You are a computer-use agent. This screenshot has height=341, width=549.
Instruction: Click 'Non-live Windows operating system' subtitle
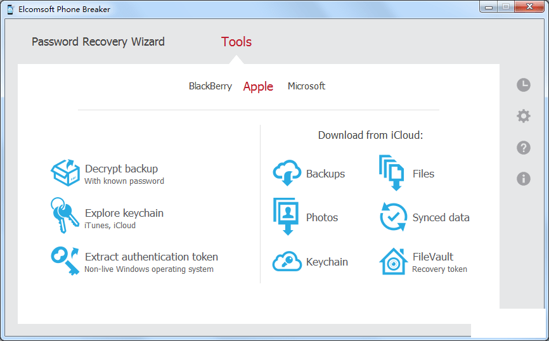click(x=149, y=269)
